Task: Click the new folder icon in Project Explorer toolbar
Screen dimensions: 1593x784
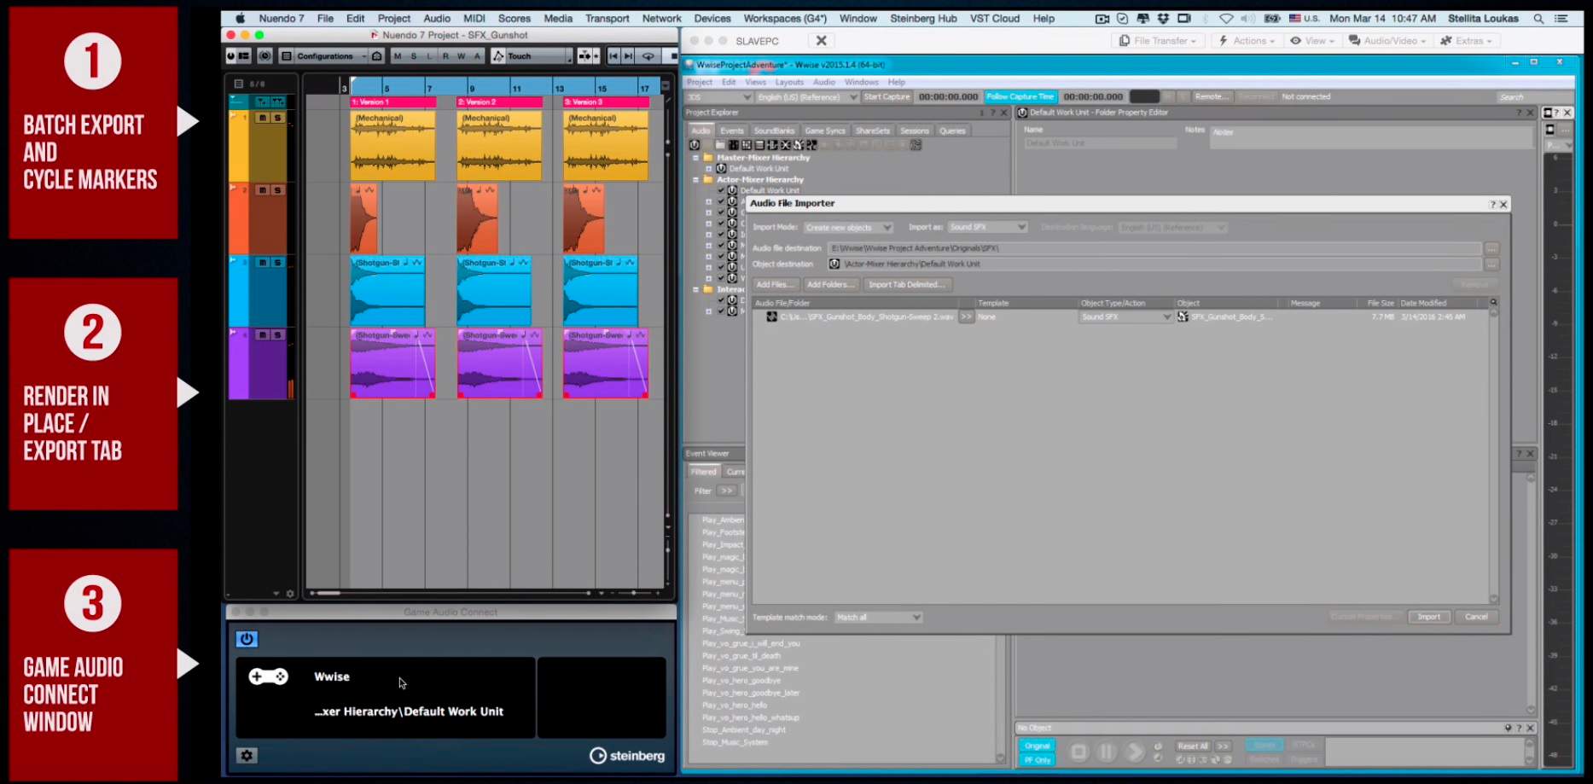Action: click(x=721, y=145)
